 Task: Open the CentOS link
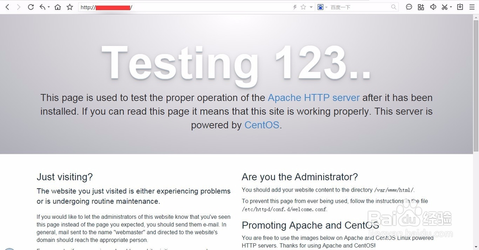click(262, 125)
